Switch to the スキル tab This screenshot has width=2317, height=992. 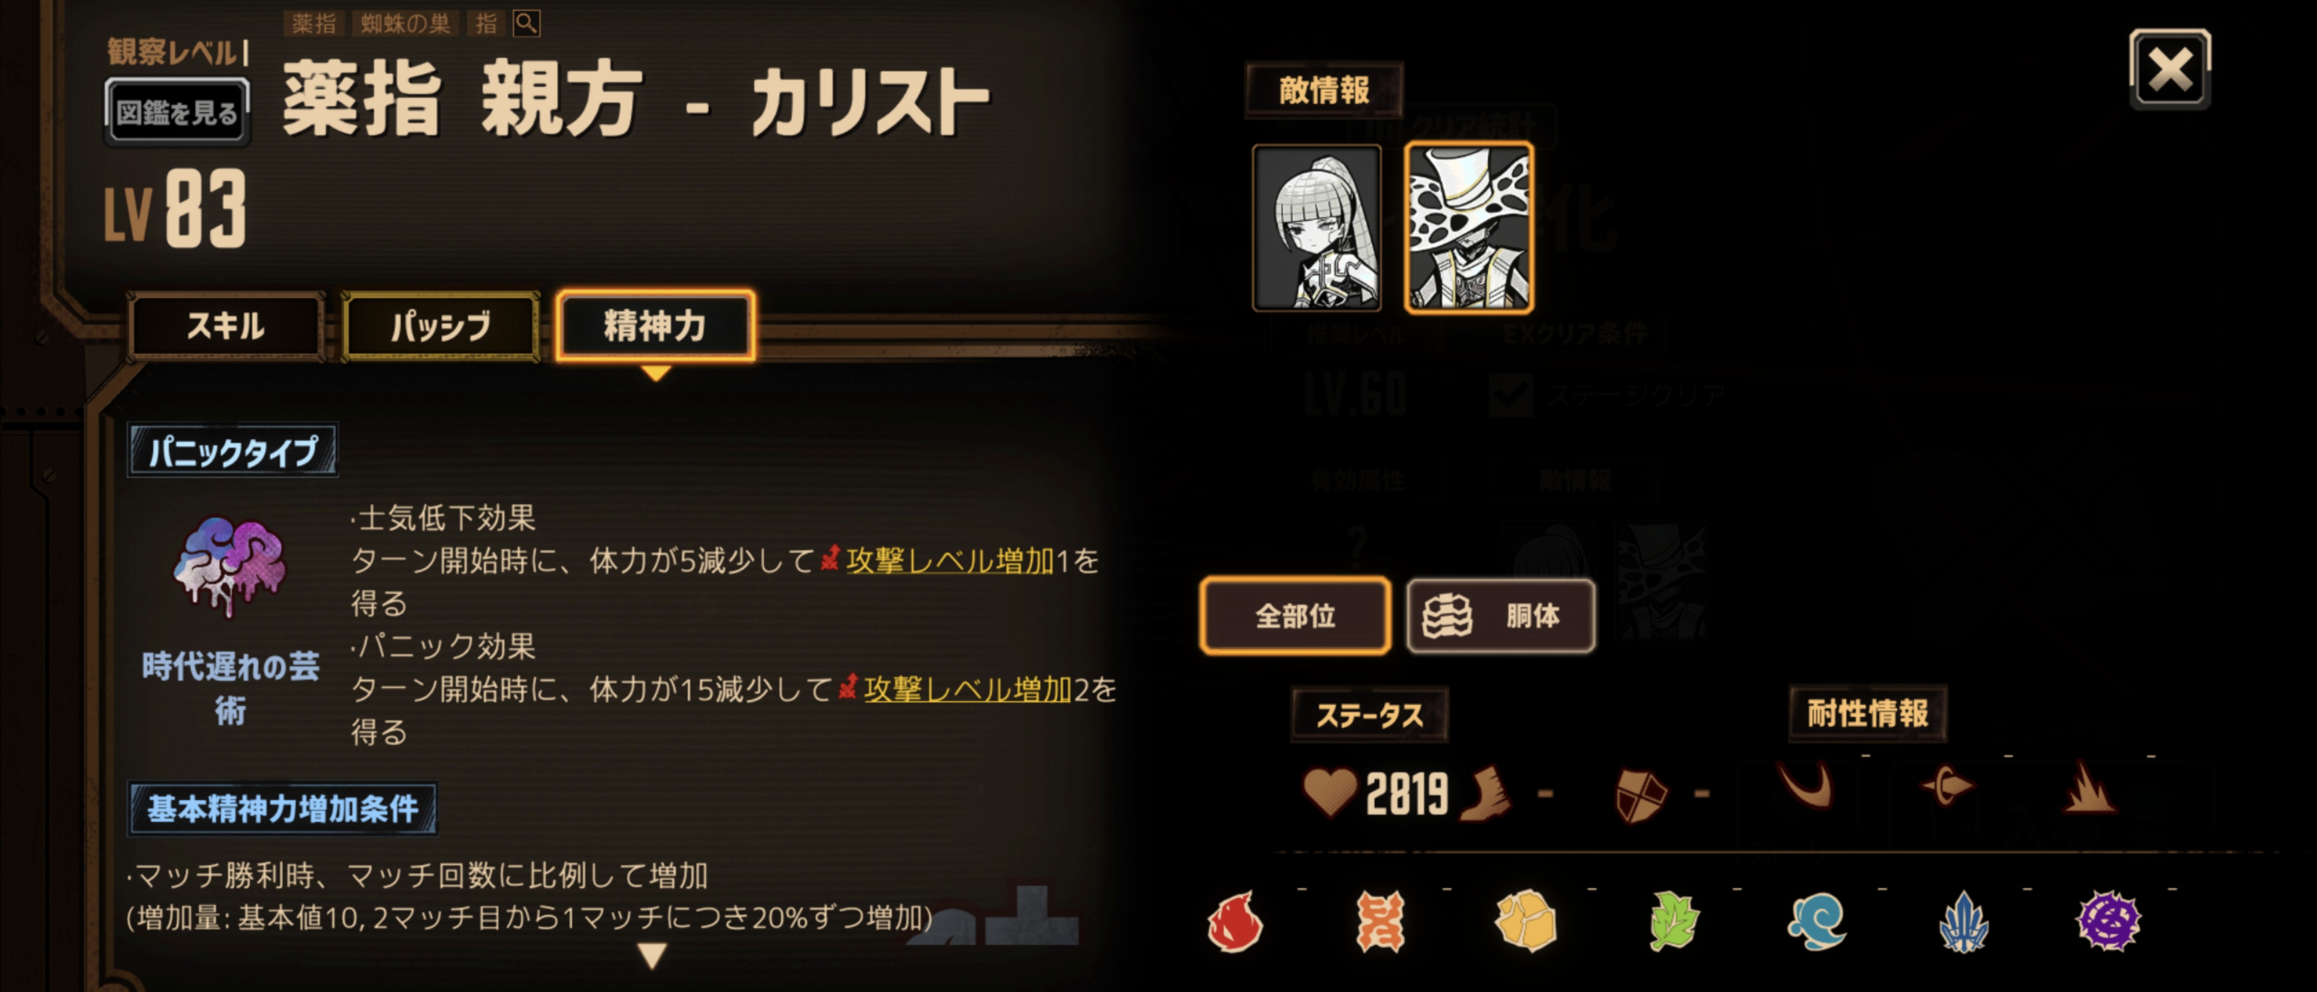click(226, 326)
